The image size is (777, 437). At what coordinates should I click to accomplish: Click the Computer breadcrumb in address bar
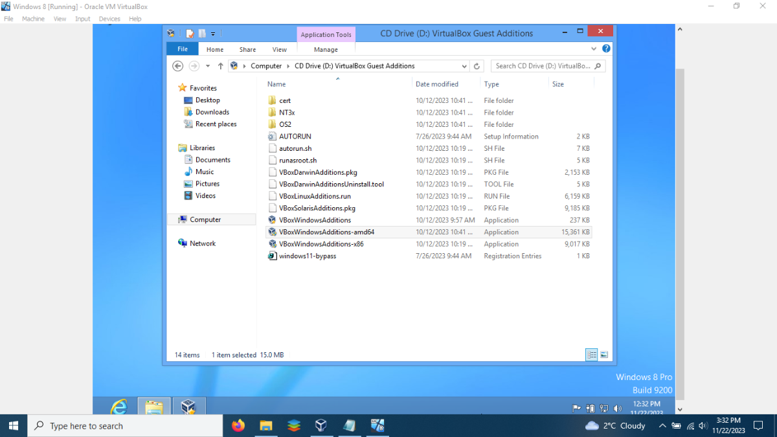click(266, 66)
